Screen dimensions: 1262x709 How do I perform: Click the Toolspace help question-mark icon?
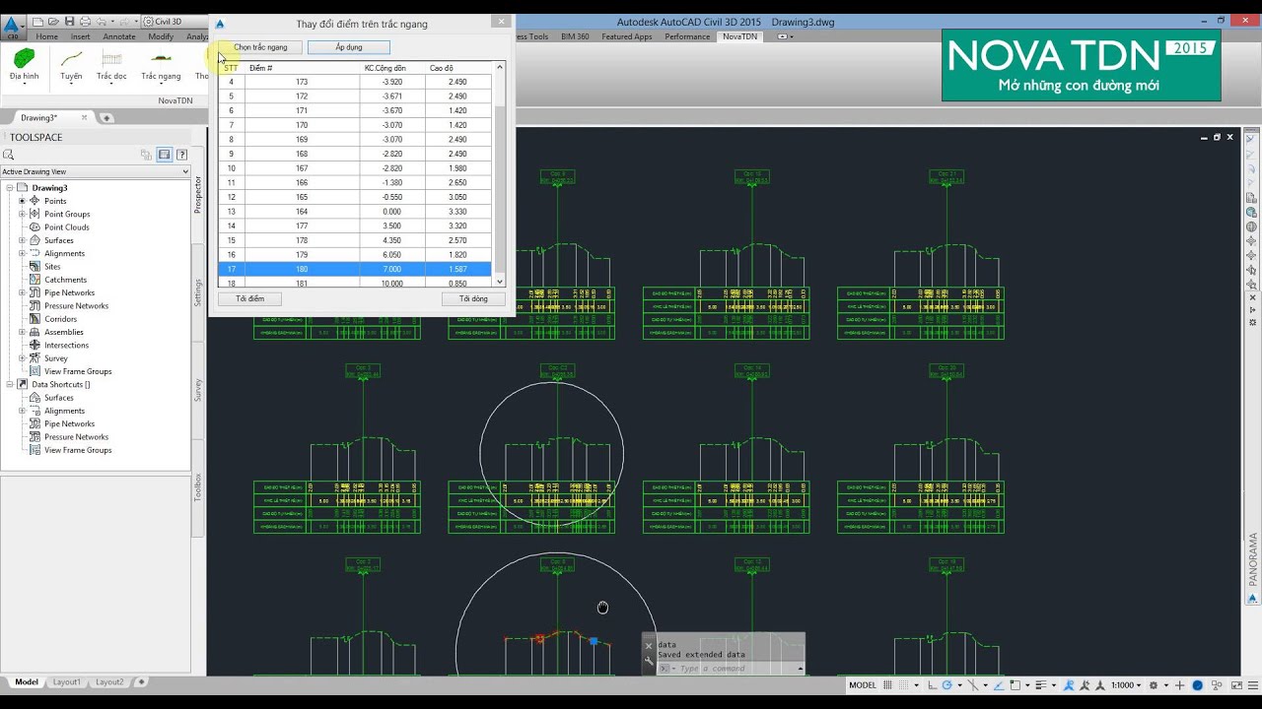point(181,155)
